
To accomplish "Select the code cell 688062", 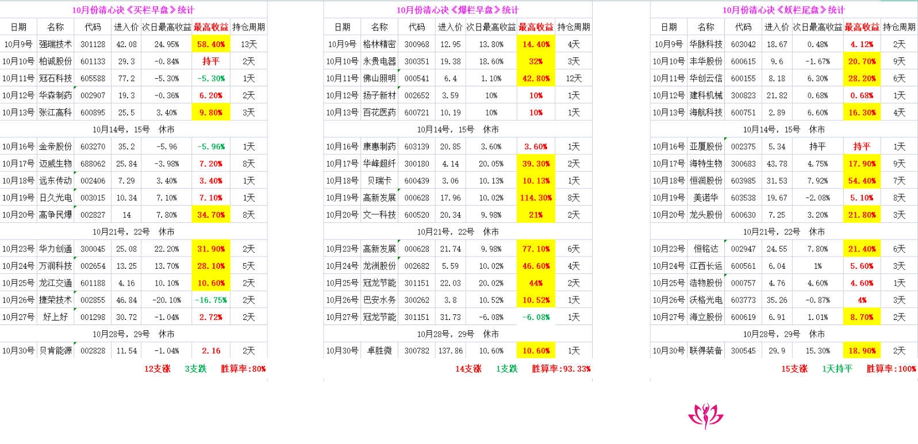I will click(x=93, y=164).
